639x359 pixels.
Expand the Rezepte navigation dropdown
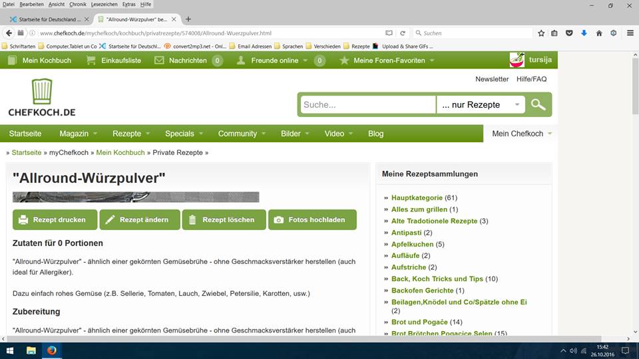130,134
